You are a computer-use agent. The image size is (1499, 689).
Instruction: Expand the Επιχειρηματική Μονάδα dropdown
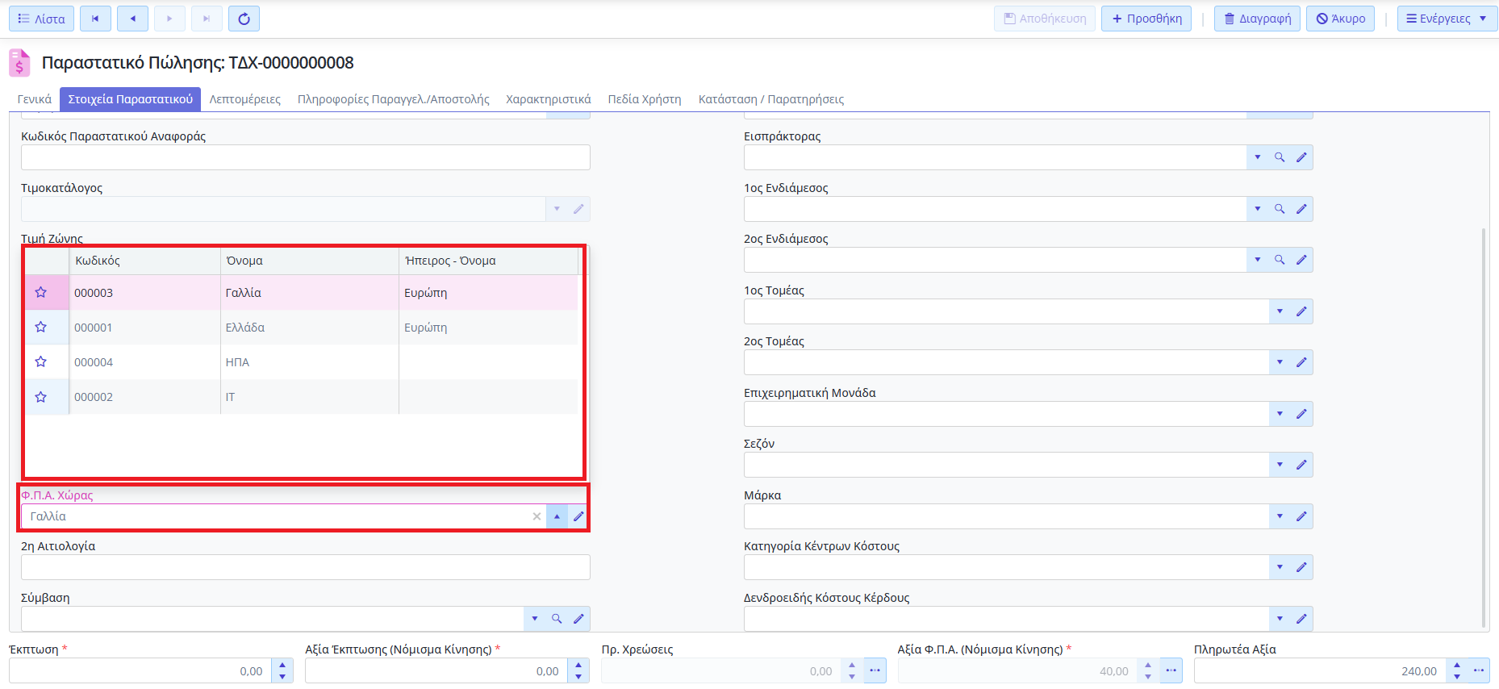pyautogui.click(x=1280, y=414)
